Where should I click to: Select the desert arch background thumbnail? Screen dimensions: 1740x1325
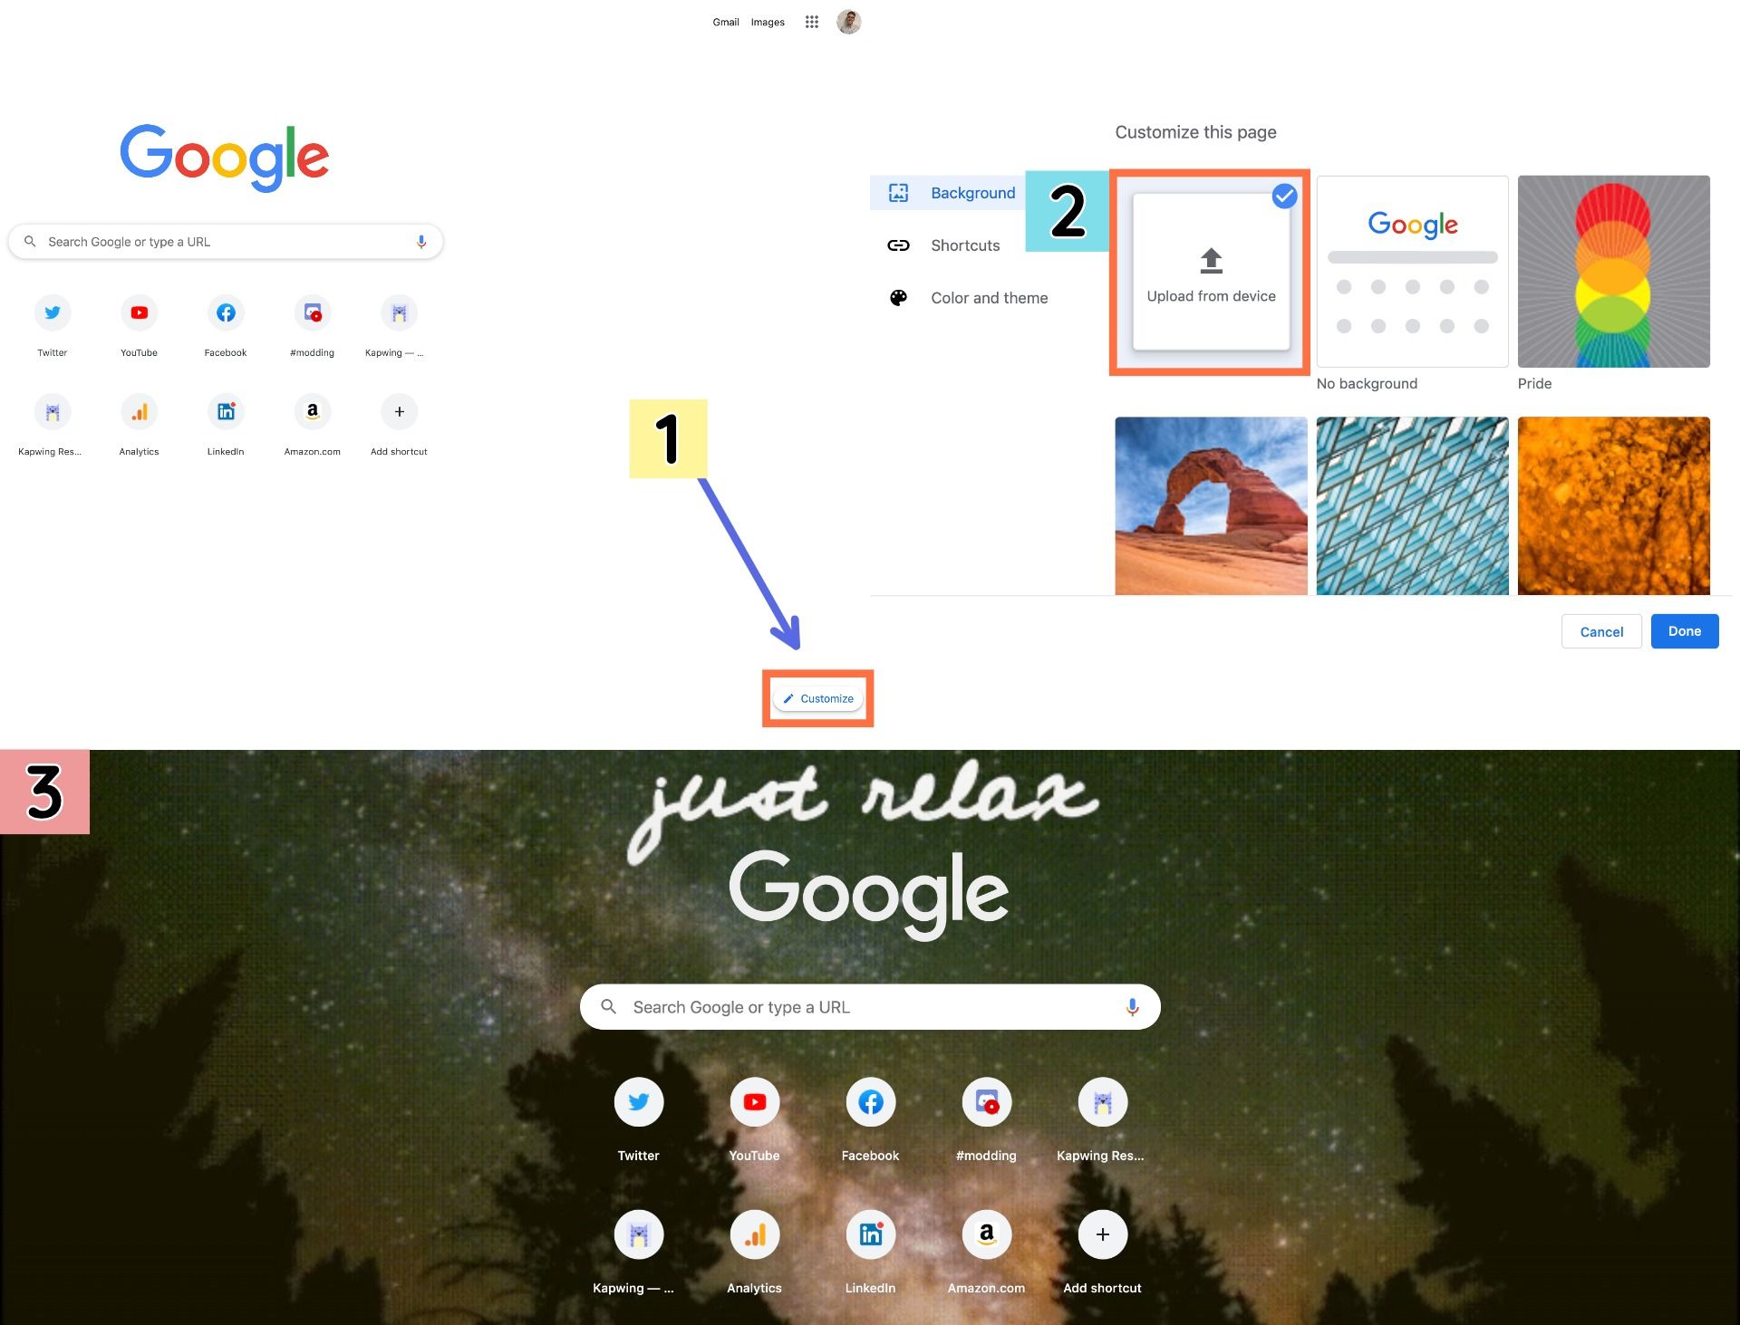click(1208, 505)
